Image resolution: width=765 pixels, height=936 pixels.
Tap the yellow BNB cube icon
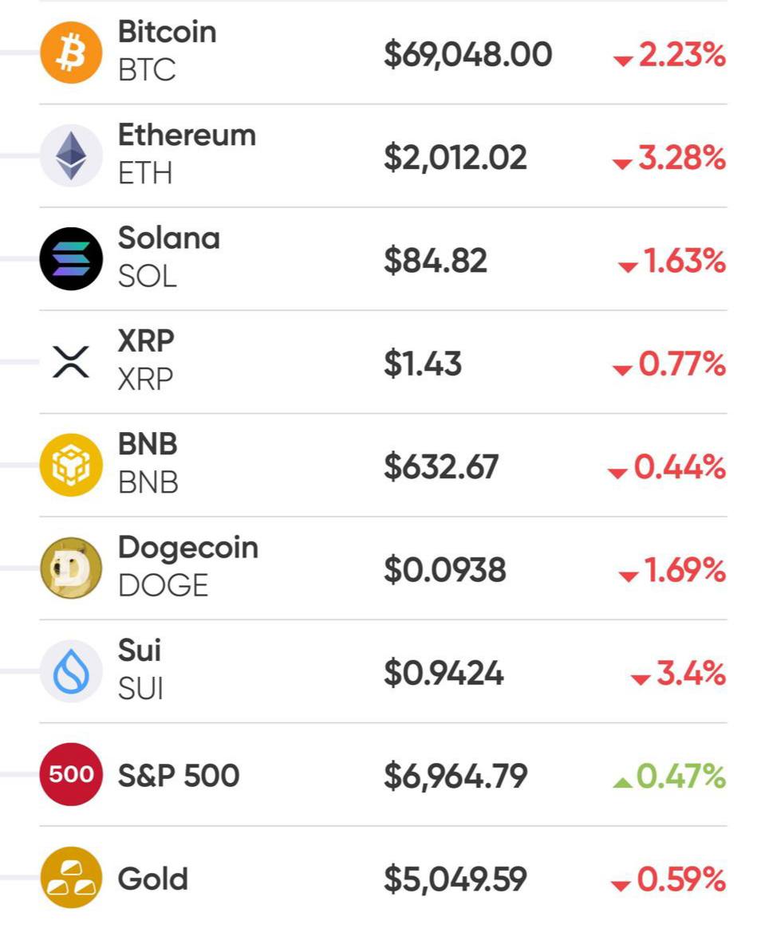(71, 465)
